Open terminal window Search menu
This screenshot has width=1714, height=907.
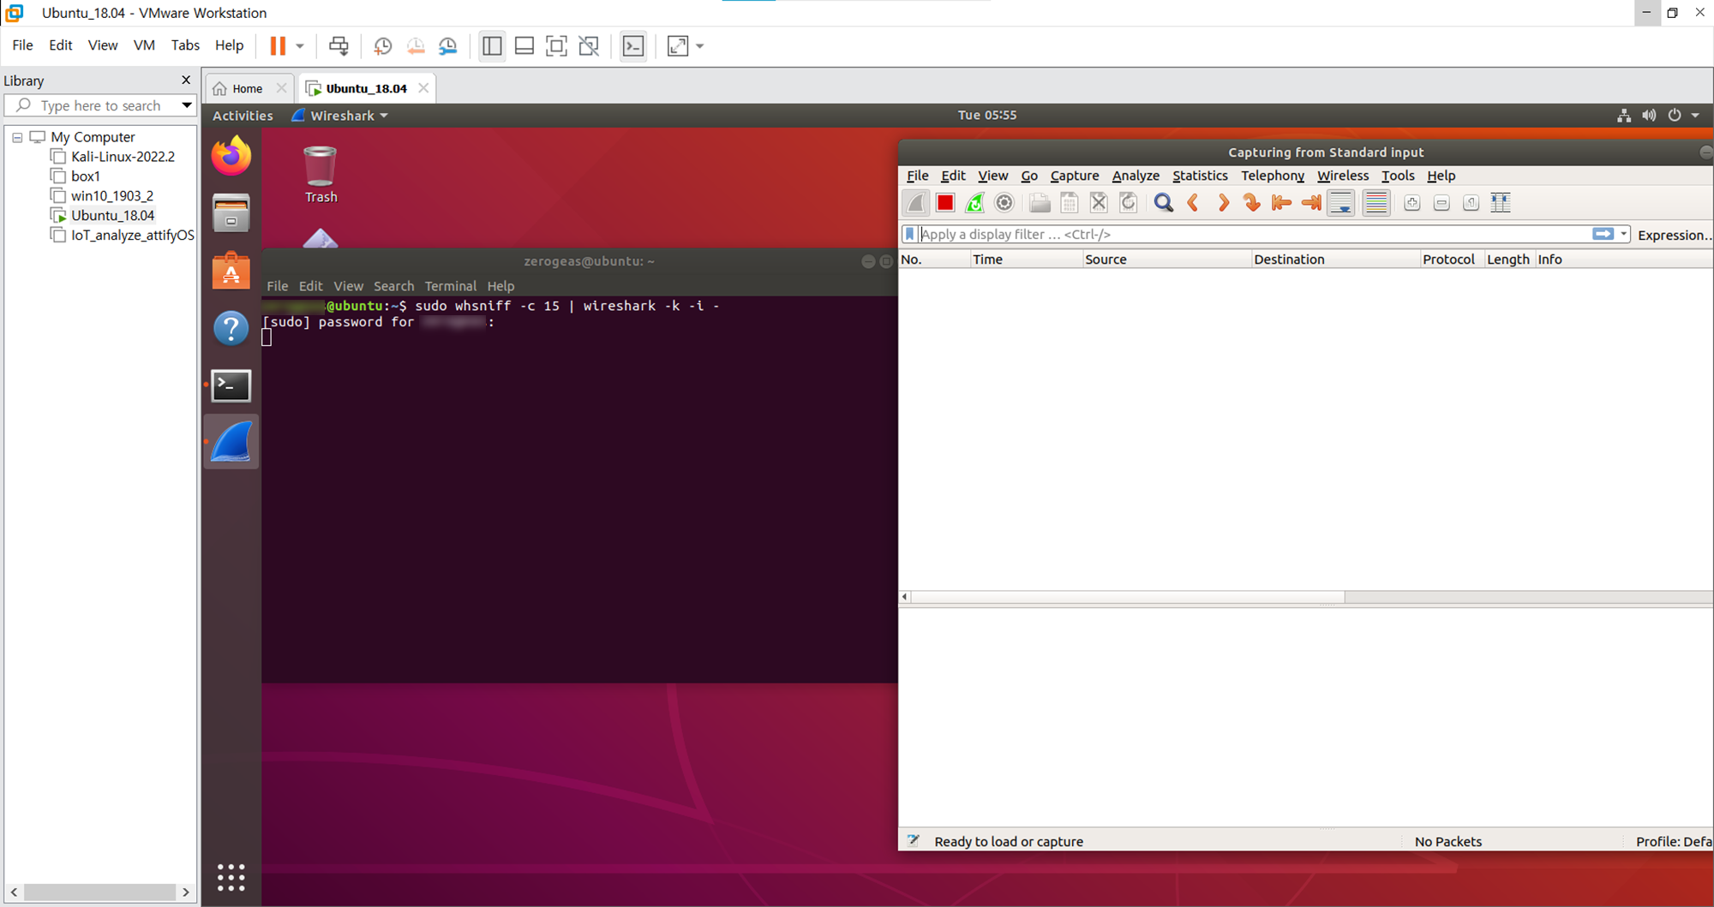tap(393, 286)
